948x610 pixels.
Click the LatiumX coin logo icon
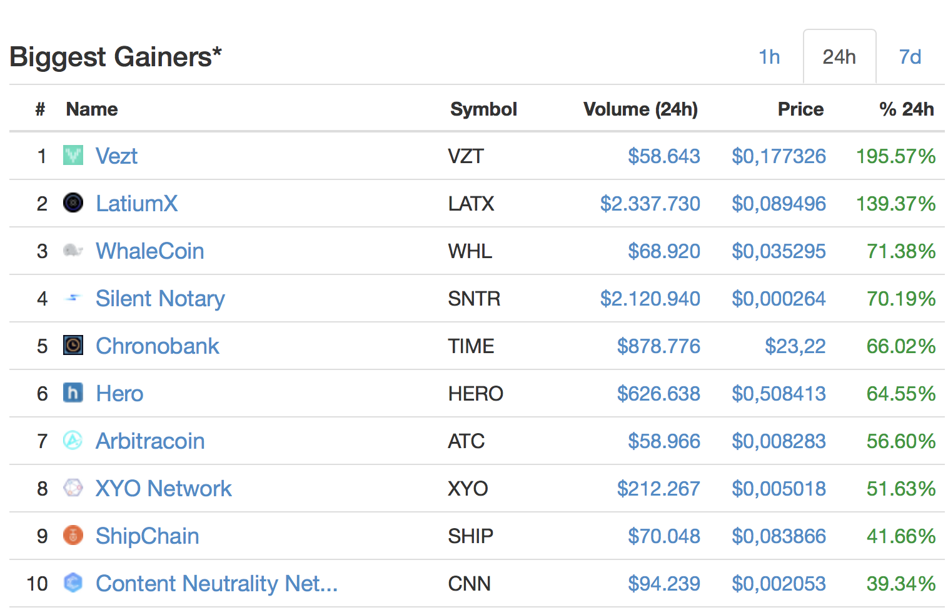click(73, 203)
